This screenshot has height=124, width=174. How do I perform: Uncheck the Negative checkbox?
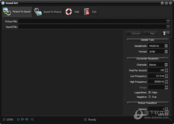(149, 97)
